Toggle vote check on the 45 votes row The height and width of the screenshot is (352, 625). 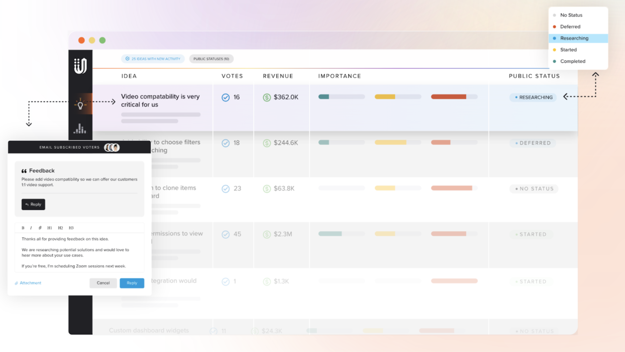225,234
